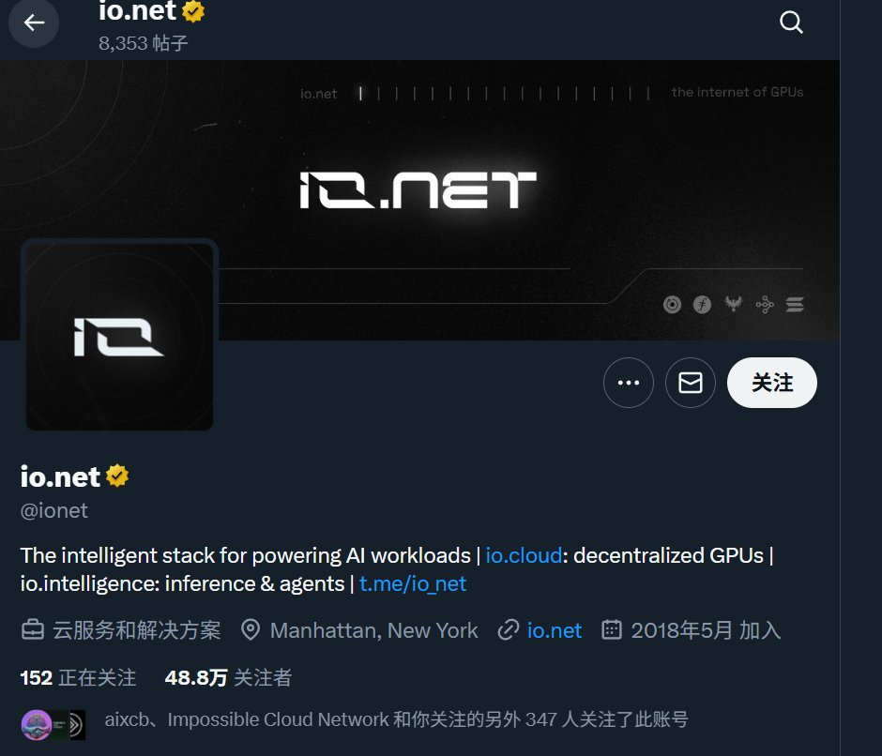Click the gold verified badge beside profile name
The image size is (882, 756).
[x=117, y=476]
